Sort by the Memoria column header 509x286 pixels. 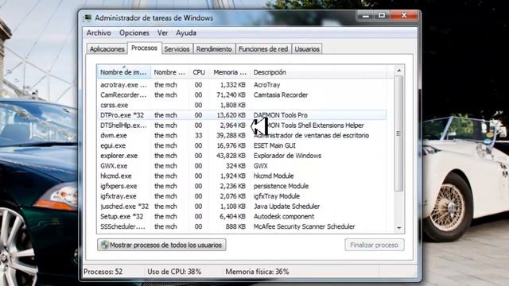click(230, 72)
